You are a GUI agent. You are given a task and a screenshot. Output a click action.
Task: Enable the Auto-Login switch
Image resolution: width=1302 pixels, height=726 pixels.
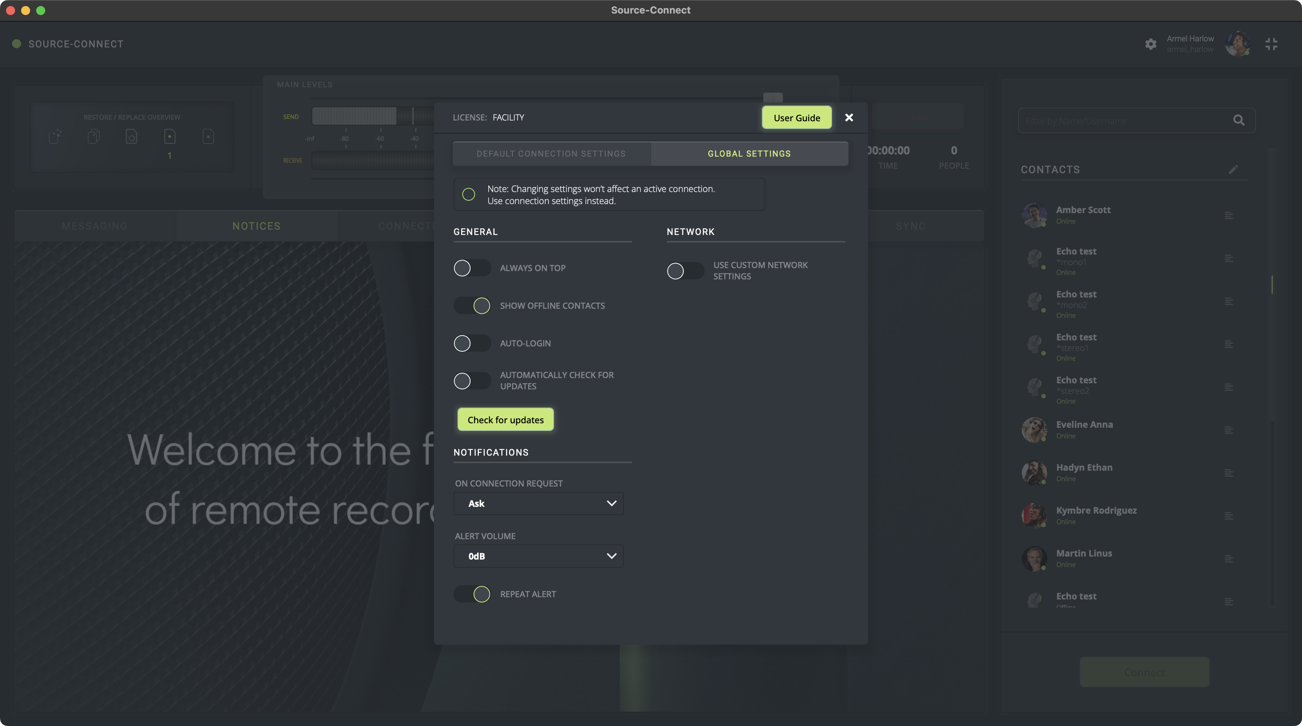click(x=472, y=343)
